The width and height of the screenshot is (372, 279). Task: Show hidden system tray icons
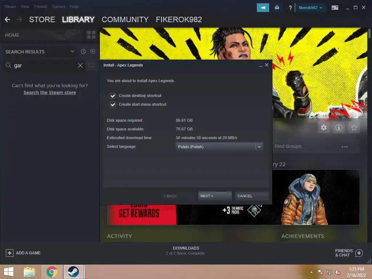pyautogui.click(x=311, y=272)
